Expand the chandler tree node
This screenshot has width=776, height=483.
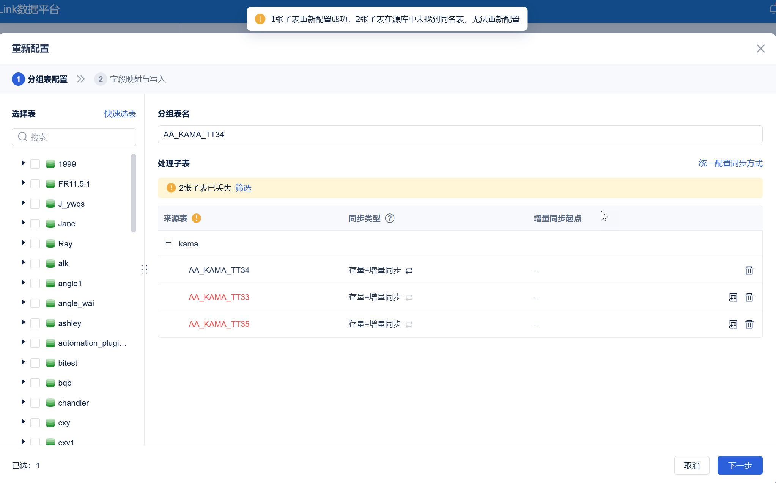(23, 402)
